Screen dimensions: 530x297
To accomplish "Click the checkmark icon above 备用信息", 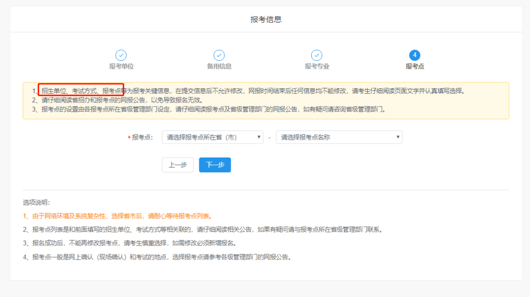I will pyautogui.click(x=219, y=55).
